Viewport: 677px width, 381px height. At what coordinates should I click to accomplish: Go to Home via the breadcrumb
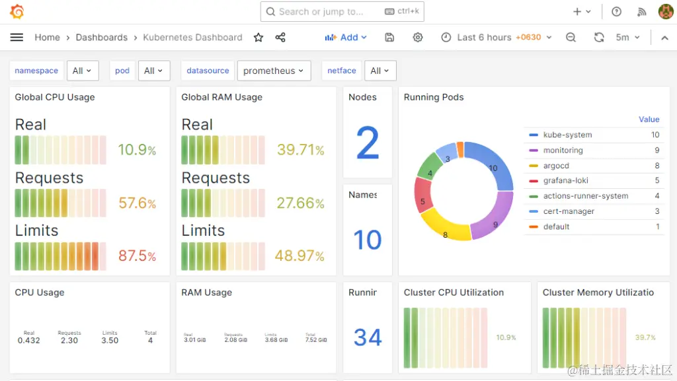click(x=47, y=38)
